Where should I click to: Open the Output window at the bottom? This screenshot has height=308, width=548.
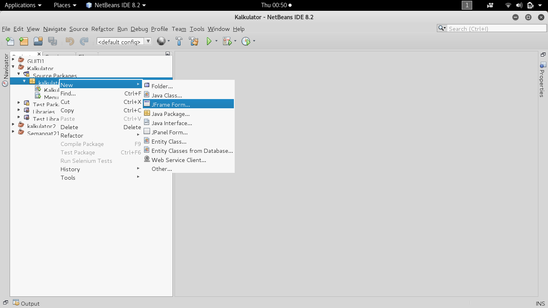[x=26, y=303]
